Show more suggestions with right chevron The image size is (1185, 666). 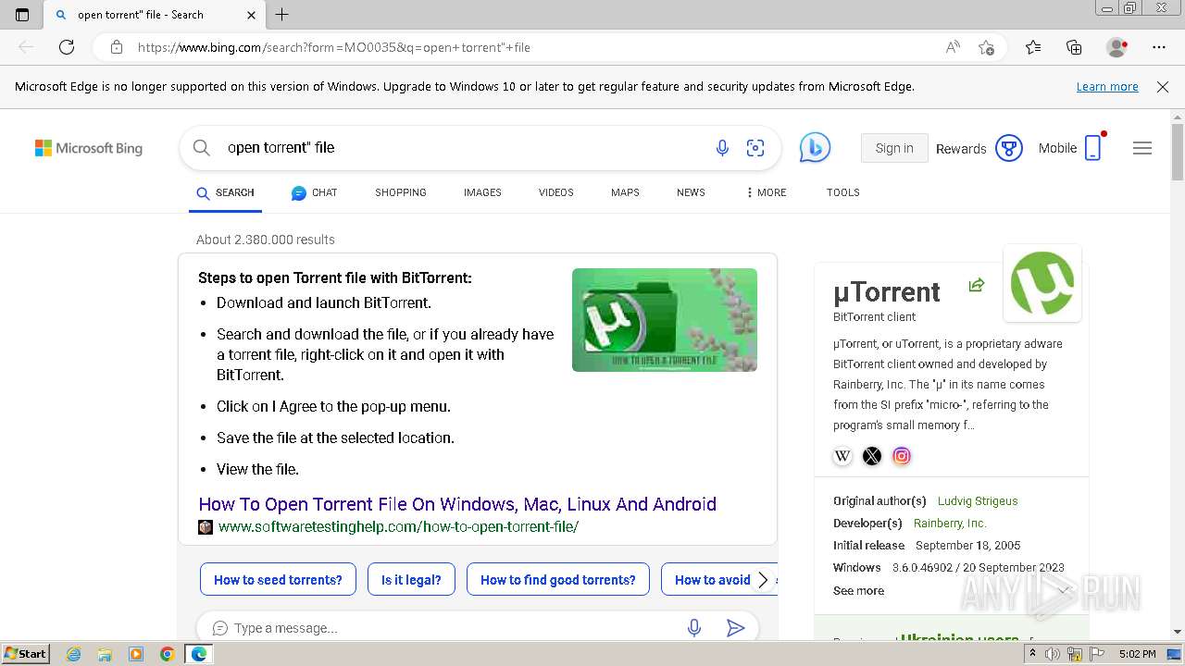coord(763,580)
